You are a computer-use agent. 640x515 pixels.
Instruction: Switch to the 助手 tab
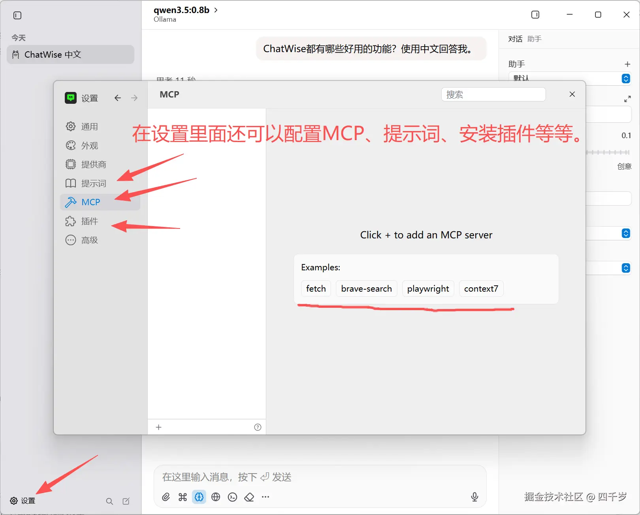[534, 39]
